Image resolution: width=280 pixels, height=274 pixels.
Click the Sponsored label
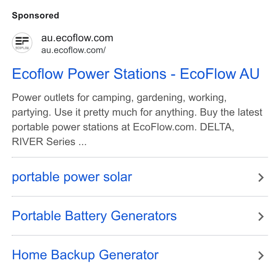click(35, 15)
